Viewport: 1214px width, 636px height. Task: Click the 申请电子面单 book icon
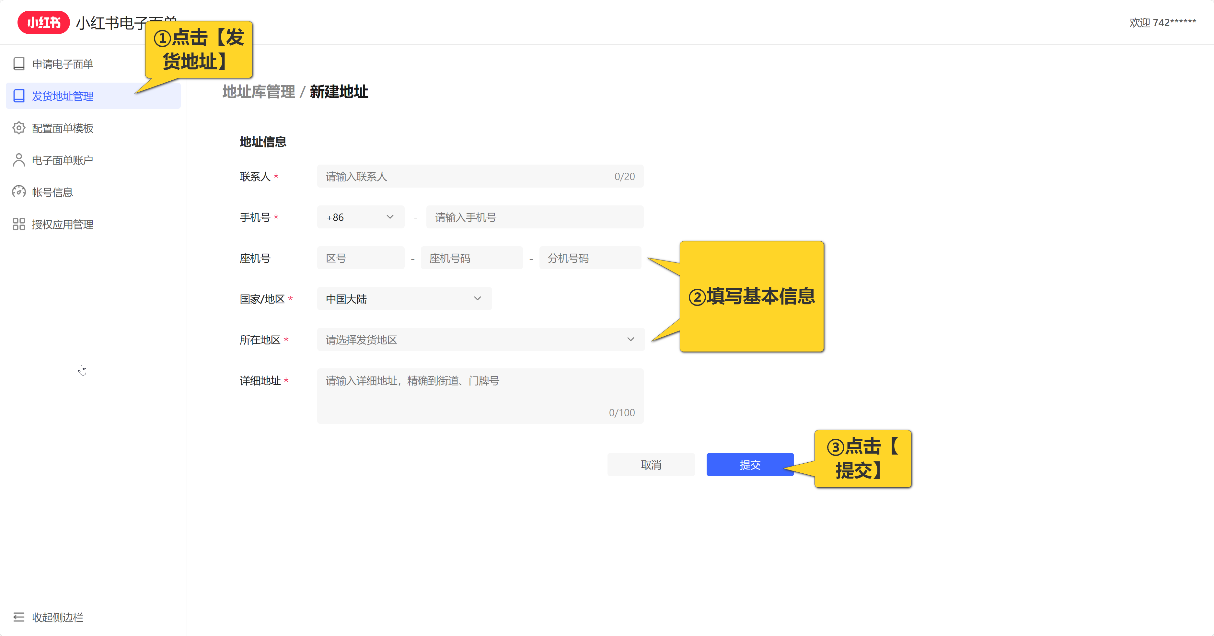(19, 64)
